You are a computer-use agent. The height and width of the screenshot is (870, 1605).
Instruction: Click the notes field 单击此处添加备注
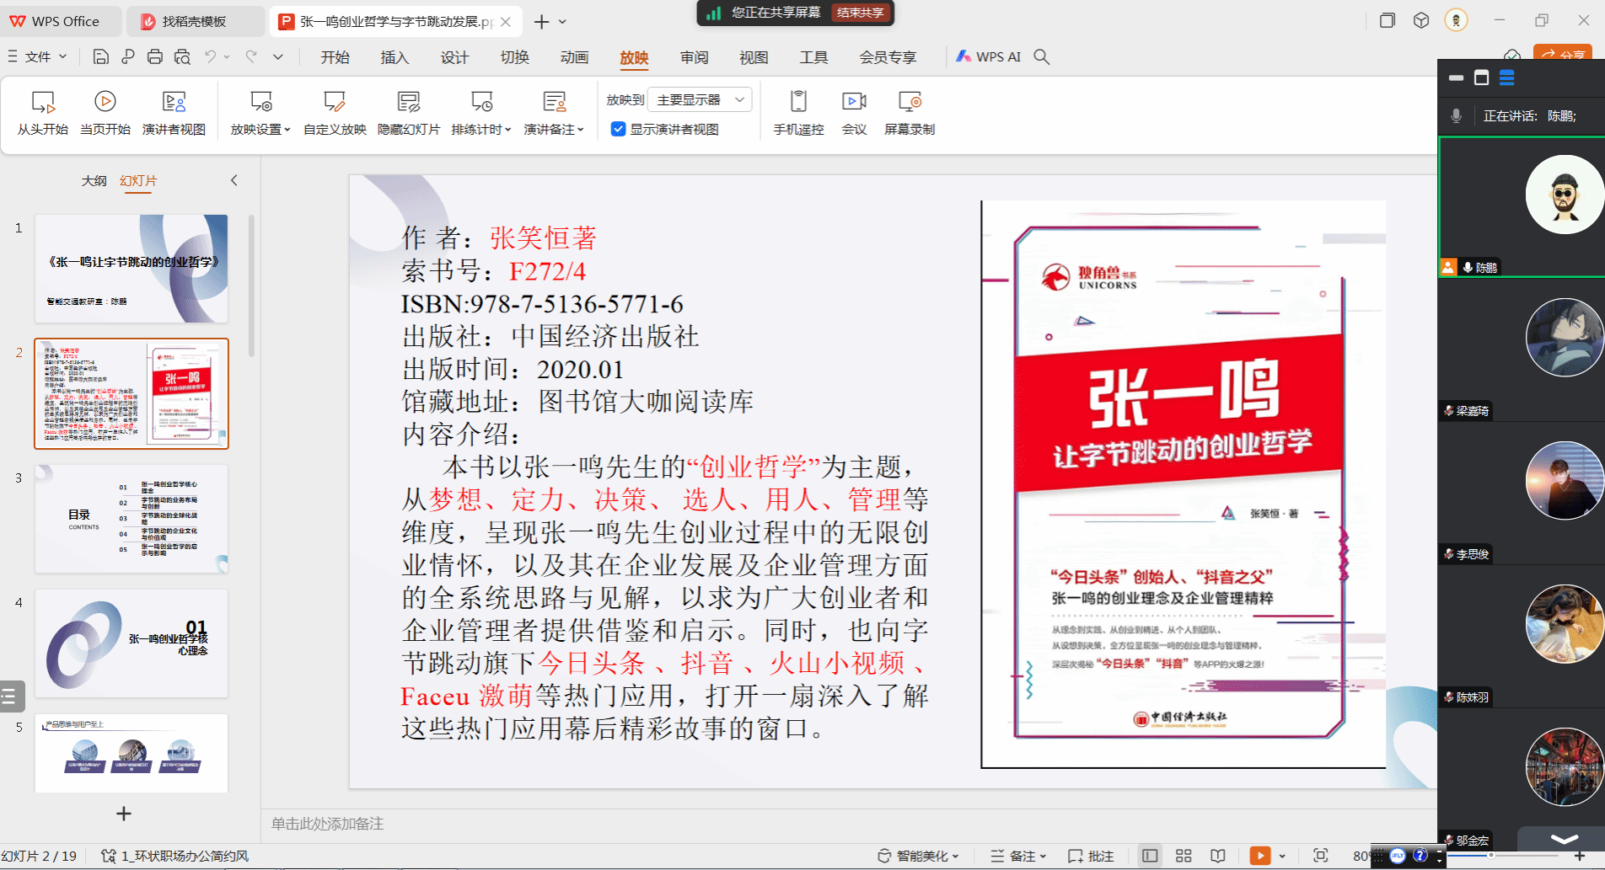[328, 824]
